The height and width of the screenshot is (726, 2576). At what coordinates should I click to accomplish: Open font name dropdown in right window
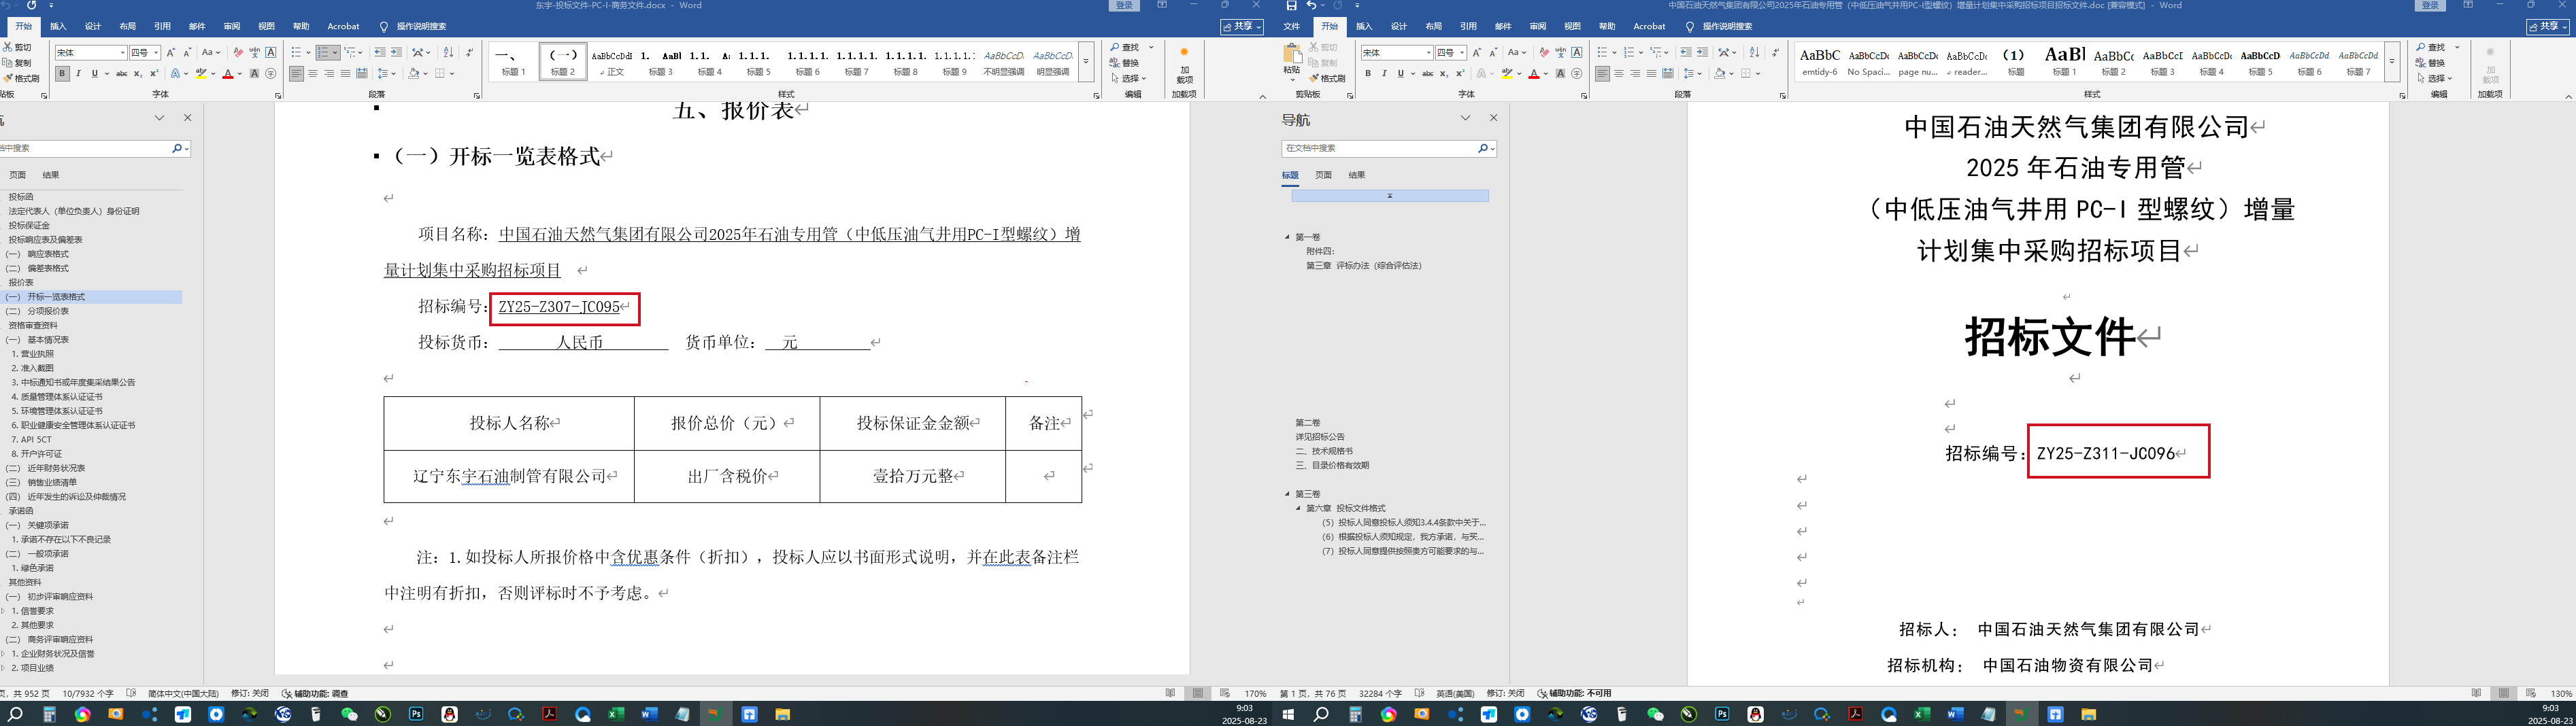tap(1429, 53)
